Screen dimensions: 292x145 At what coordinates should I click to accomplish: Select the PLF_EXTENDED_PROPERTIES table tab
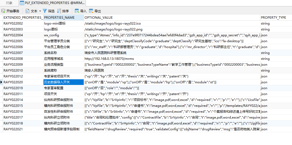pyautogui.click(x=52, y=3)
